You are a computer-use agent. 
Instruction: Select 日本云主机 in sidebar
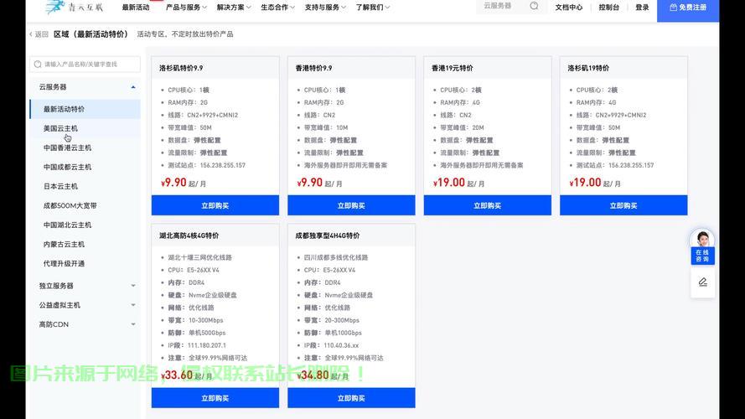85,186
